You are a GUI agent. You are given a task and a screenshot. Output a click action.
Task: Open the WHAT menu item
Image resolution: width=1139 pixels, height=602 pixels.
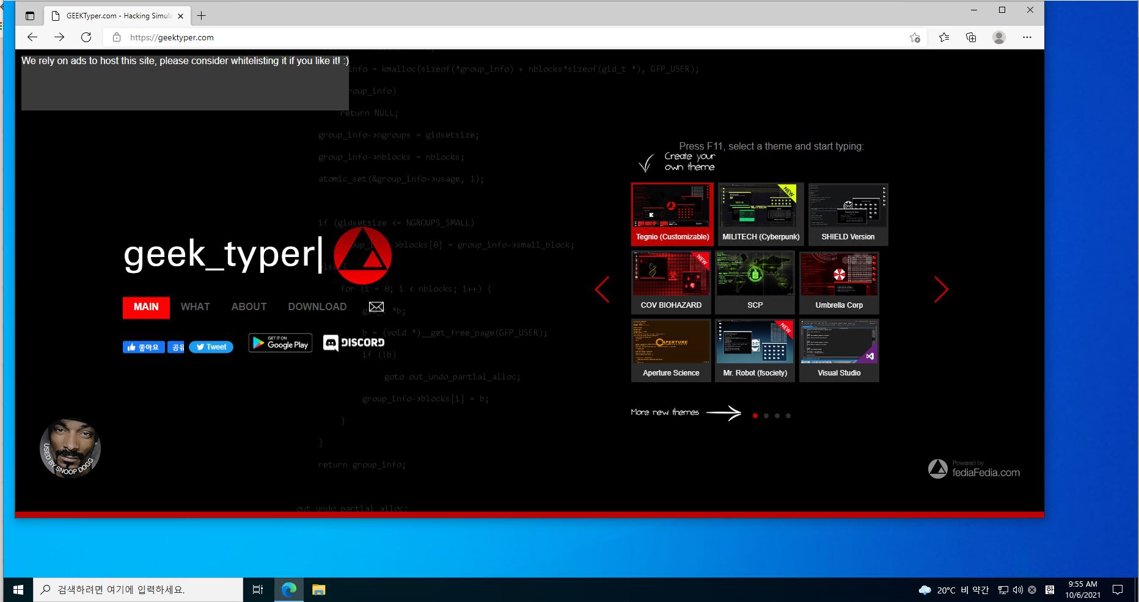click(195, 307)
